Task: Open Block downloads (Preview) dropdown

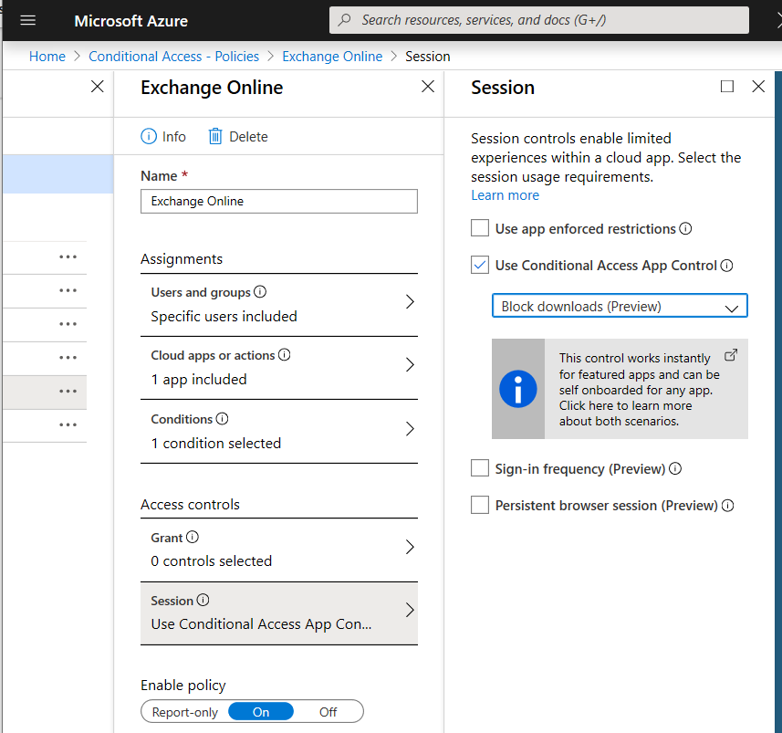Action: coord(620,306)
